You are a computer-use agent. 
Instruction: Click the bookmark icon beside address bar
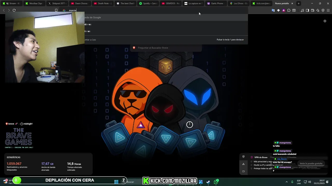tap(56, 10)
